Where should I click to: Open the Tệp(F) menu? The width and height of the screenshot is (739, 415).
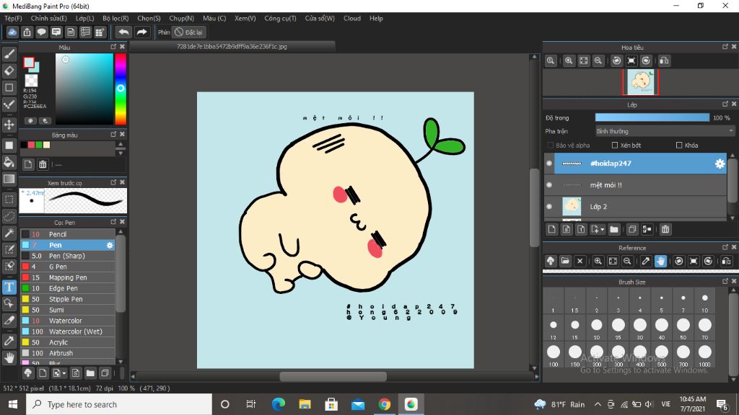(x=13, y=18)
